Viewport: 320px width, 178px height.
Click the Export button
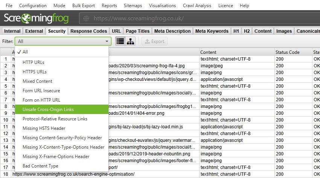[x=154, y=41]
